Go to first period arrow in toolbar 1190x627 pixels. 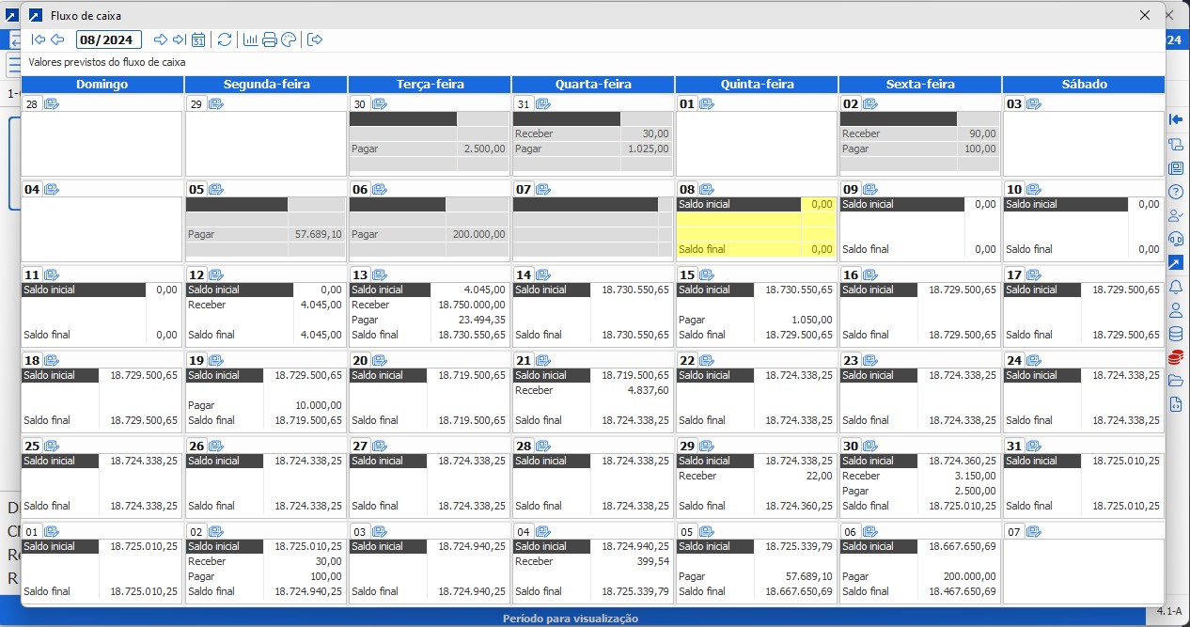(39, 39)
